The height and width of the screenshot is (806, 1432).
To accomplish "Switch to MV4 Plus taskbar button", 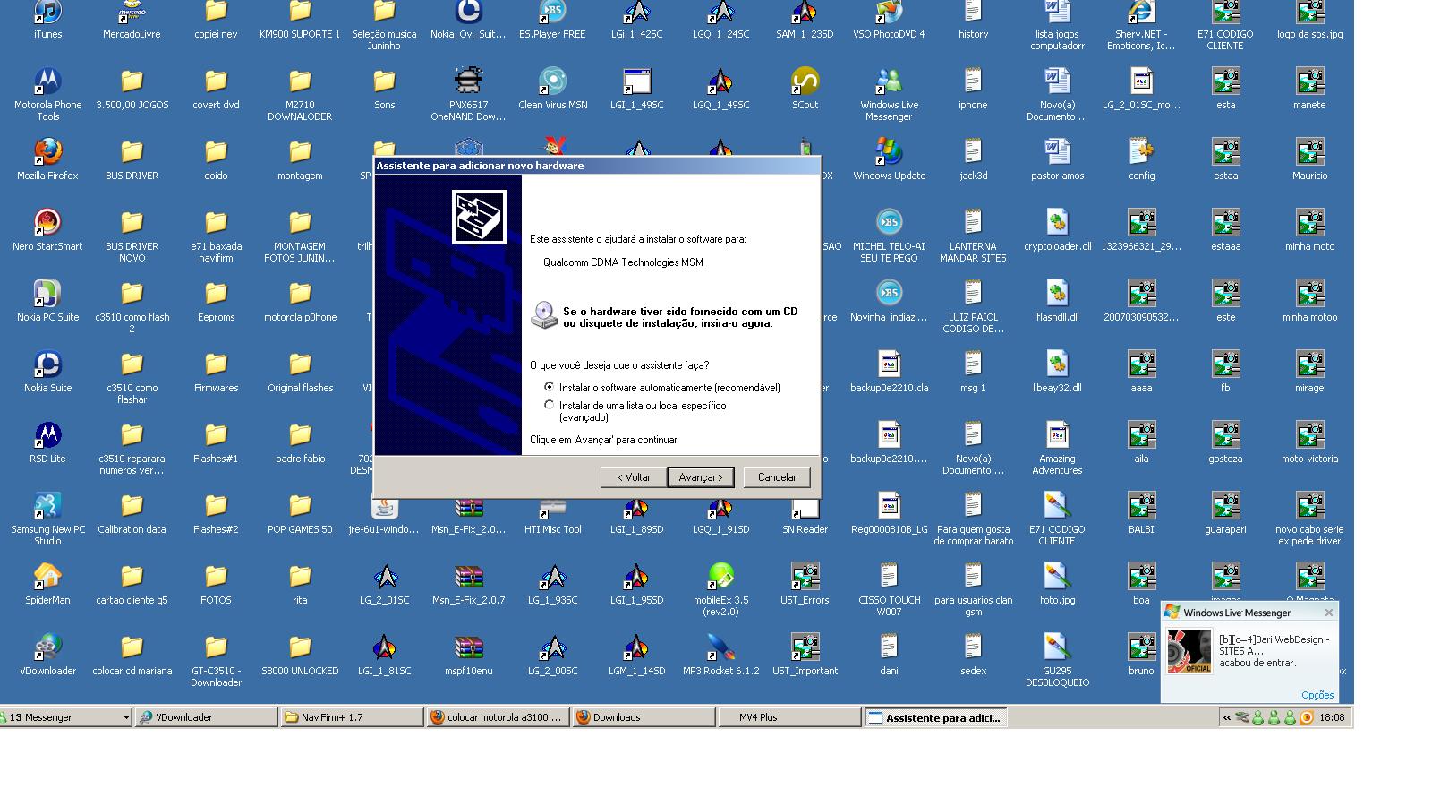I will click(789, 717).
